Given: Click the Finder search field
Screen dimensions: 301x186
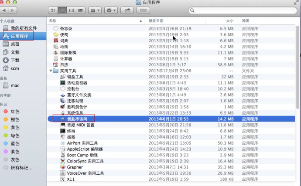Looking at the screenshot, I should point(243,10).
